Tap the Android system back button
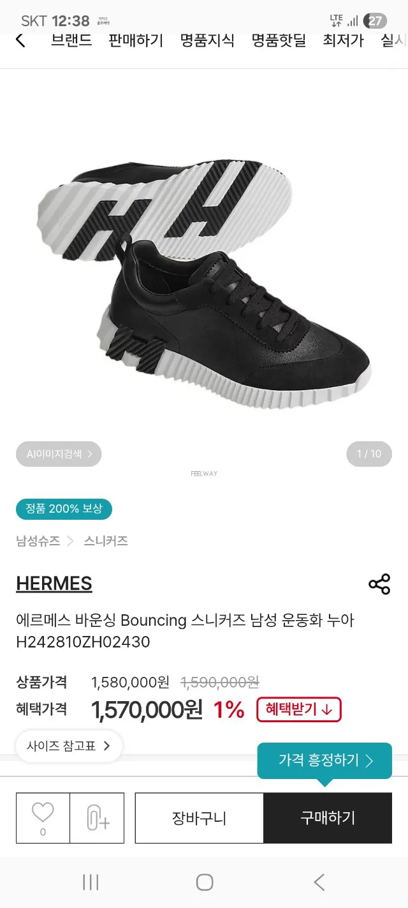 [319, 882]
